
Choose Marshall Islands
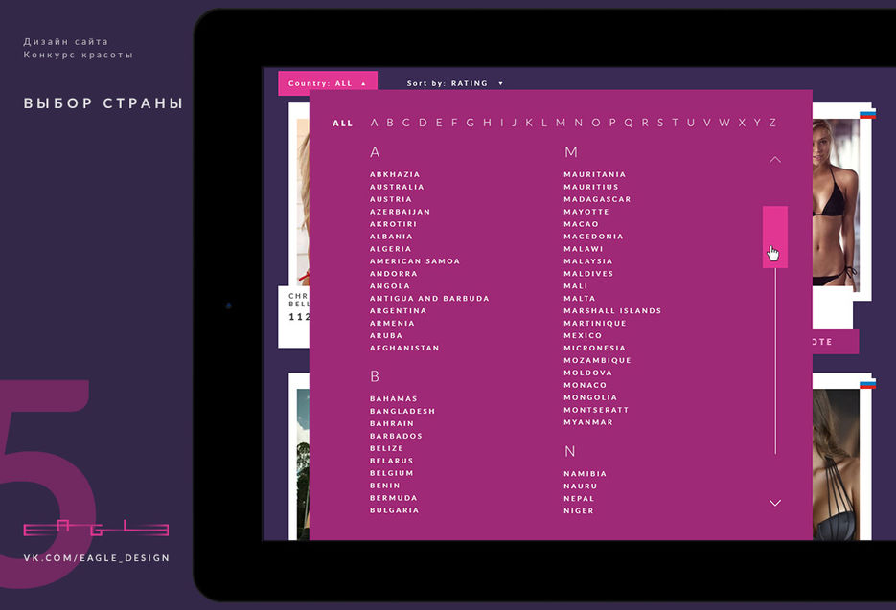pyautogui.click(x=612, y=310)
